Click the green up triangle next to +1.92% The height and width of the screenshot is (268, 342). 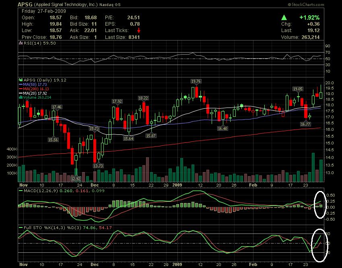284,18
